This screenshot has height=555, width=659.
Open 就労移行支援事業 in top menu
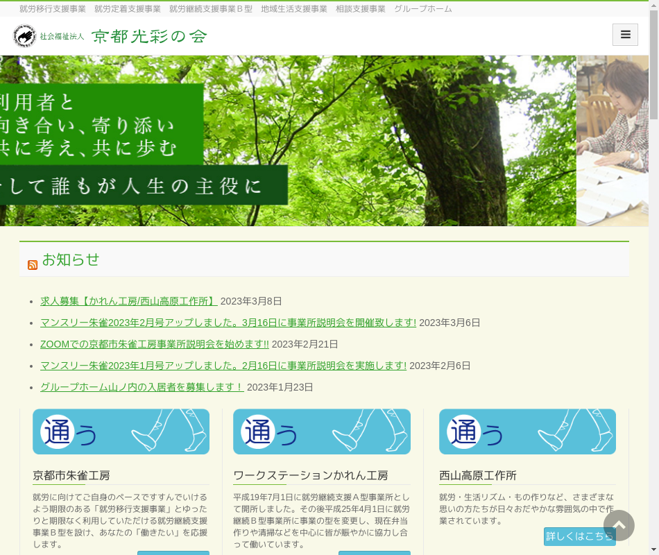pyautogui.click(x=53, y=9)
